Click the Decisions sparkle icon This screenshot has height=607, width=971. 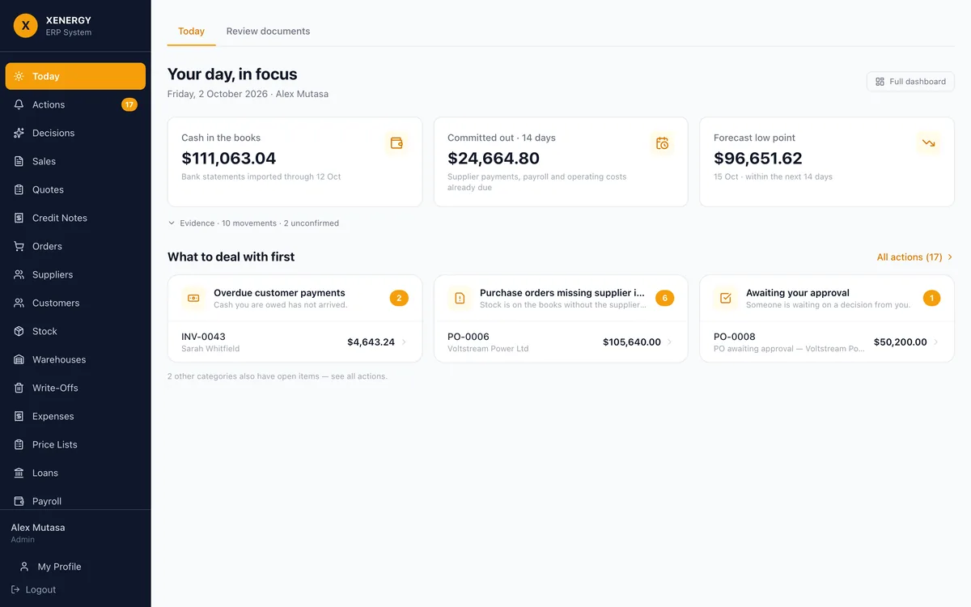pyautogui.click(x=19, y=133)
